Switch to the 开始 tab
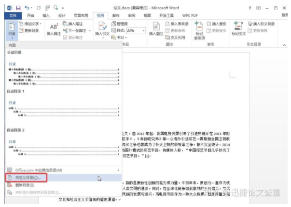The width and height of the screenshot is (291, 207). point(30,15)
